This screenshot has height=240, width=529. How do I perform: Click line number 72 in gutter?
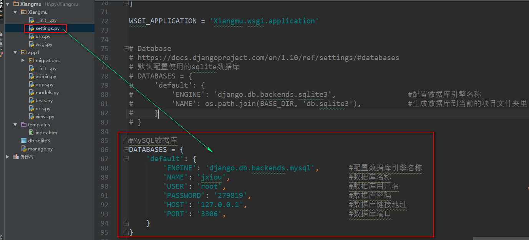104,21
